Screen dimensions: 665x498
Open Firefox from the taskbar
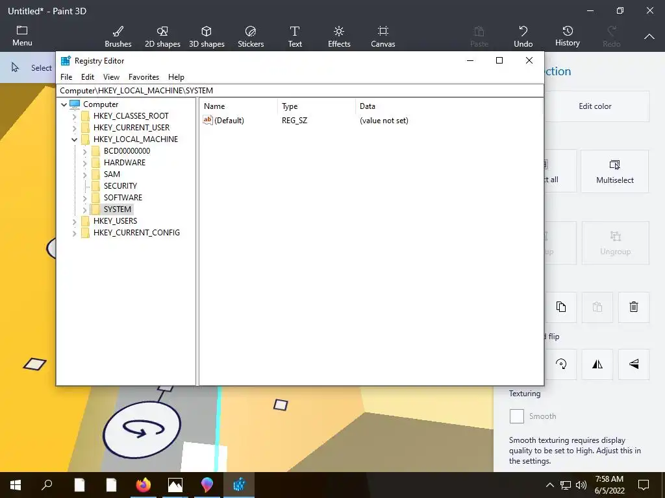pos(144,485)
